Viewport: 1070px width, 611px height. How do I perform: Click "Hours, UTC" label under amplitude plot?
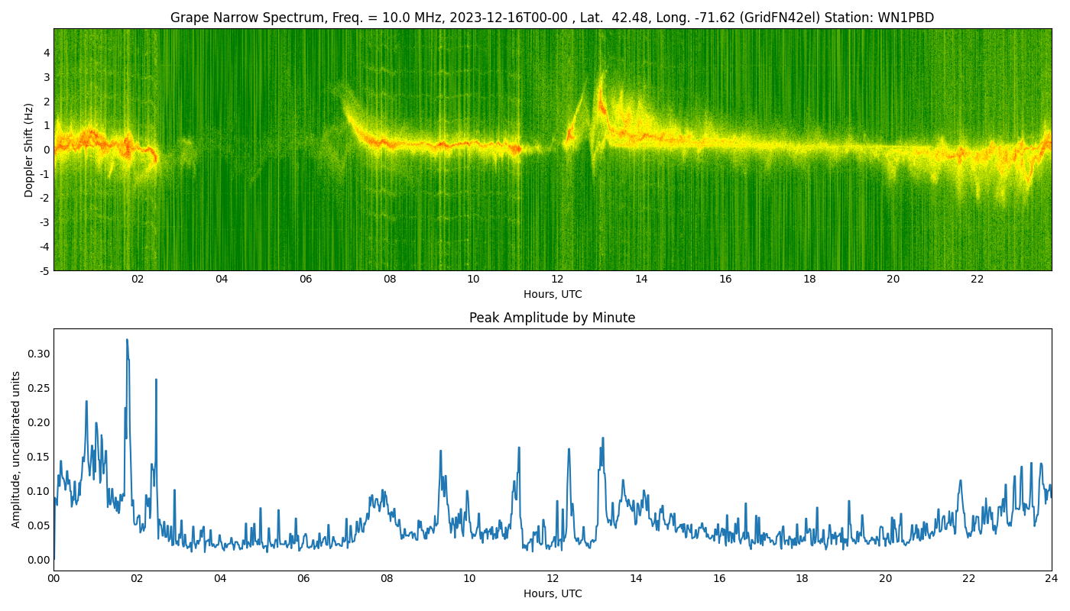click(x=552, y=593)
